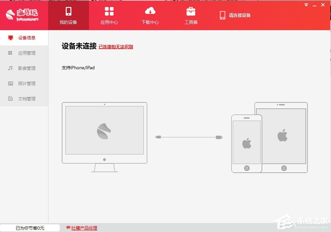Image resolution: width=331 pixels, height=232 pixels.
Task: Select the 应用中心 app center icon
Action: click(x=109, y=15)
